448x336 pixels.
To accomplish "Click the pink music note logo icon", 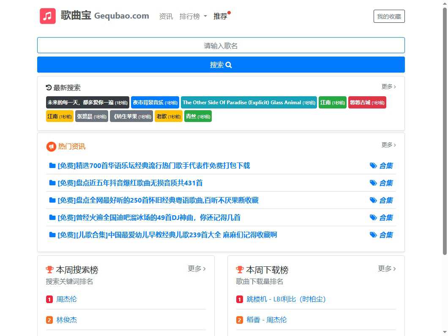I will pos(48,16).
